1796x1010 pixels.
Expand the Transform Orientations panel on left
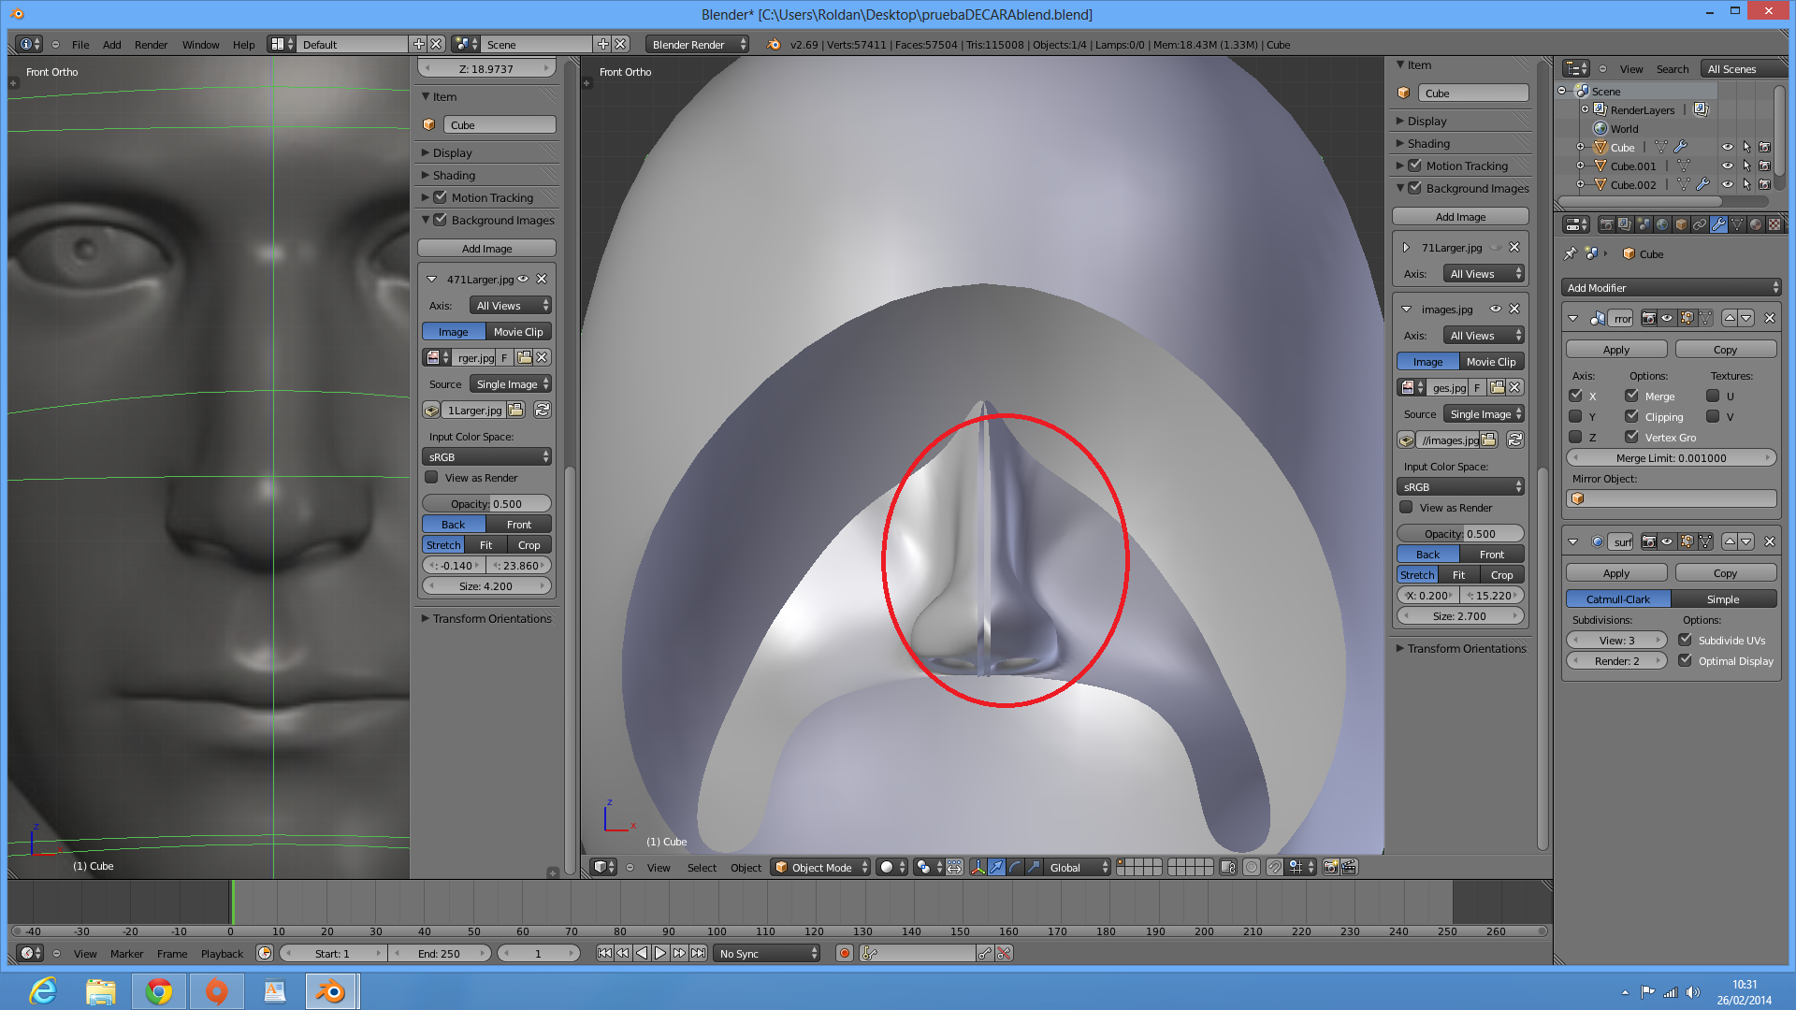[x=491, y=618]
